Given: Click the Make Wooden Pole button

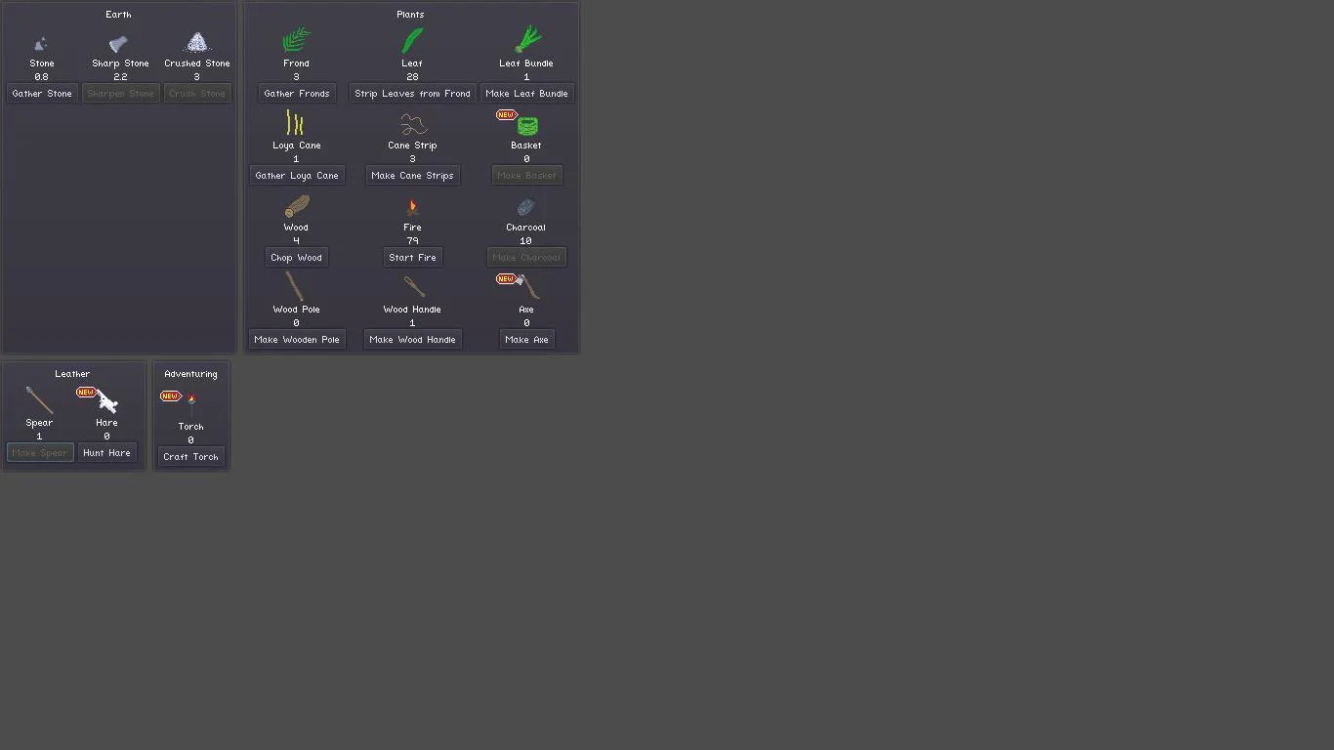Looking at the screenshot, I should click(x=297, y=340).
